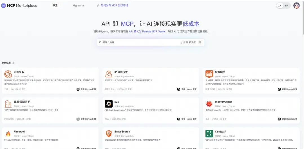Click 查看 Higress 配置 on 时间服务 card

(x=88, y=89)
